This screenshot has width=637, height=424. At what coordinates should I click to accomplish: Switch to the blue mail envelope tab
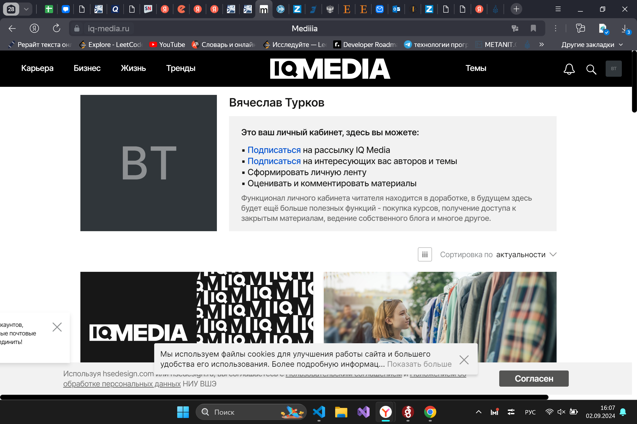point(380,9)
